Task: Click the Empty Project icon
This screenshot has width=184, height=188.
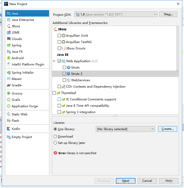Action: [x=9, y=137]
